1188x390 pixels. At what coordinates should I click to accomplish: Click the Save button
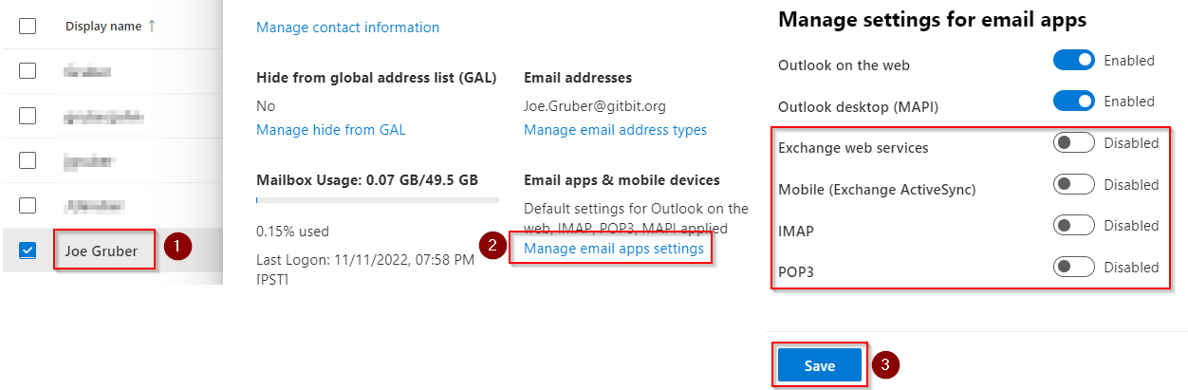coord(819,366)
